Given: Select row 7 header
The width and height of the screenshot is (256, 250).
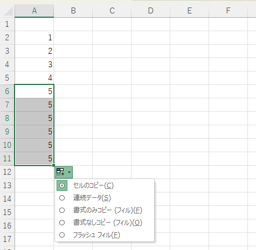Looking at the screenshot, I should [7, 105].
